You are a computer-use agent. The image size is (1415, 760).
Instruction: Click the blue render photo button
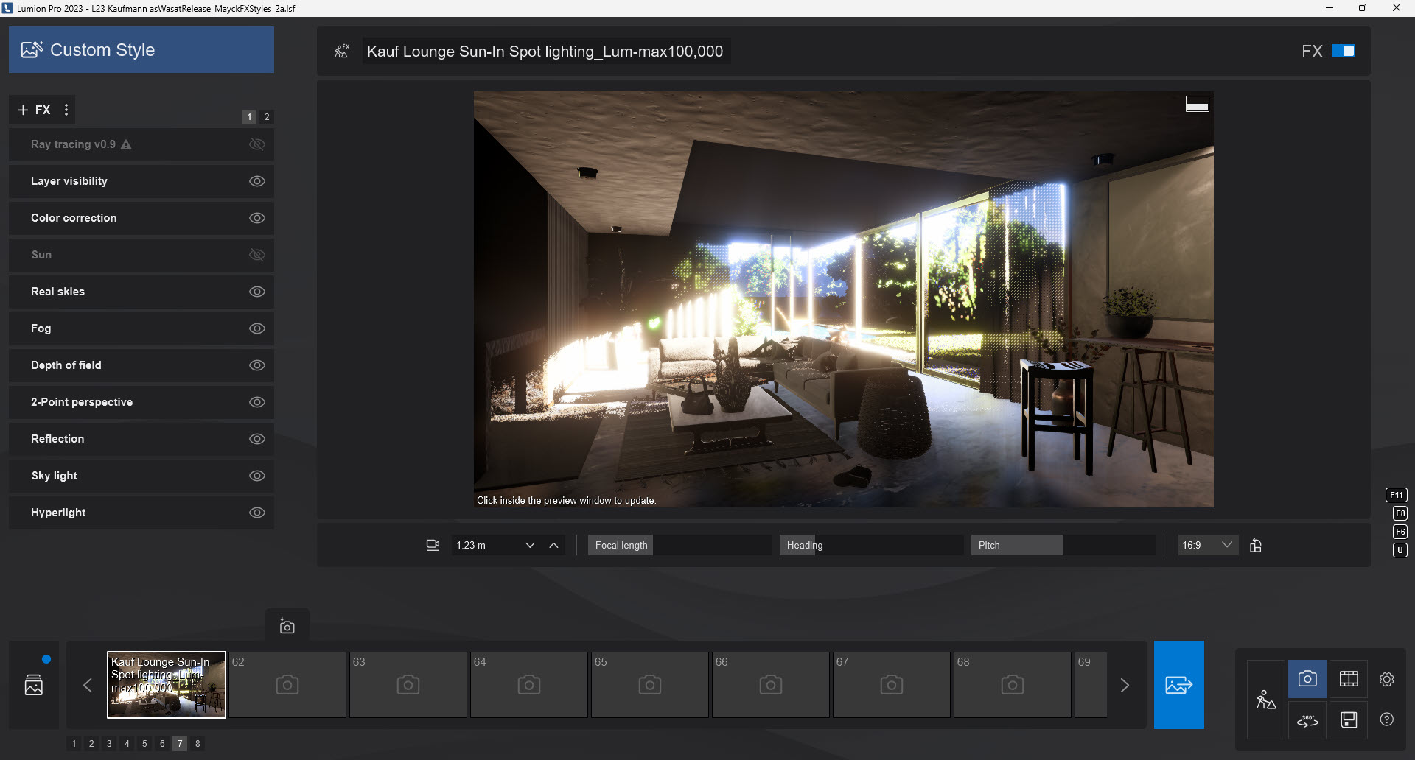(x=1178, y=685)
